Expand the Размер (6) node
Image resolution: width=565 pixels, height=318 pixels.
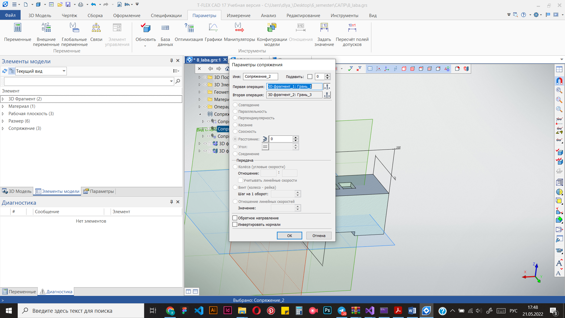[x=3, y=121]
